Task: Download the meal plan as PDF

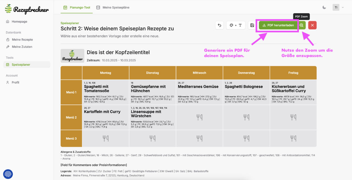Action: tap(278, 25)
